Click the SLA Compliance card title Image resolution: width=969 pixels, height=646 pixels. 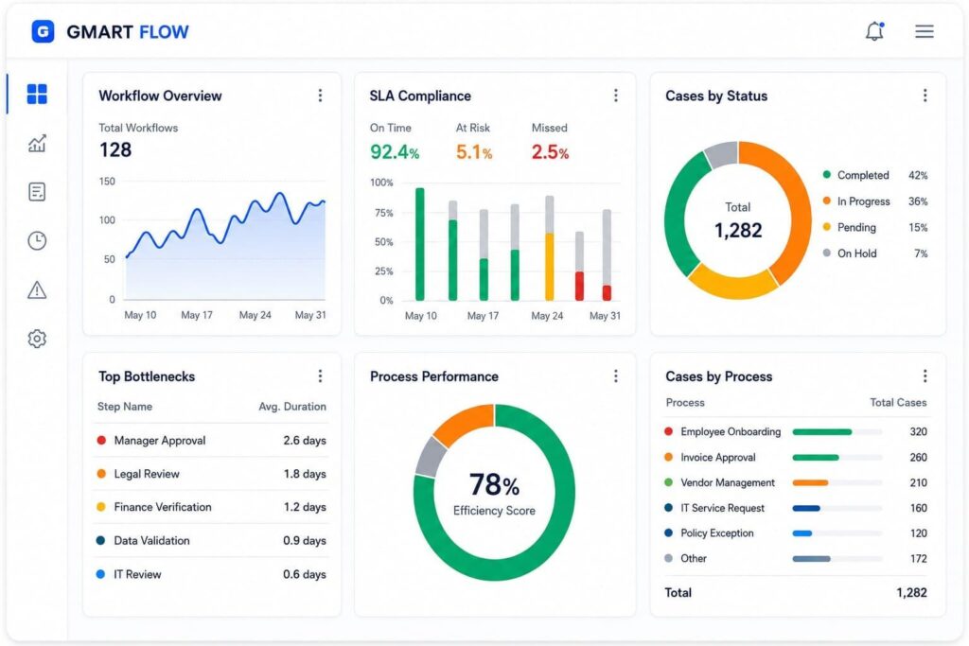[420, 96]
